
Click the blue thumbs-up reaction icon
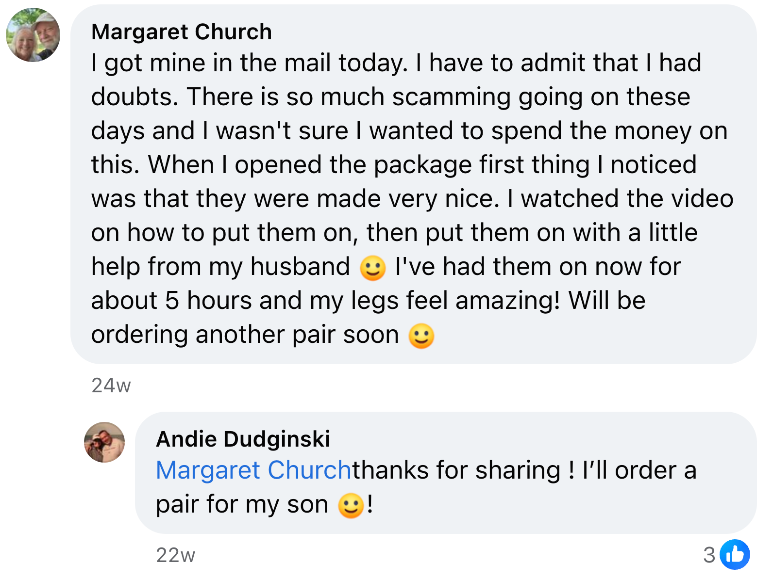pyautogui.click(x=735, y=554)
